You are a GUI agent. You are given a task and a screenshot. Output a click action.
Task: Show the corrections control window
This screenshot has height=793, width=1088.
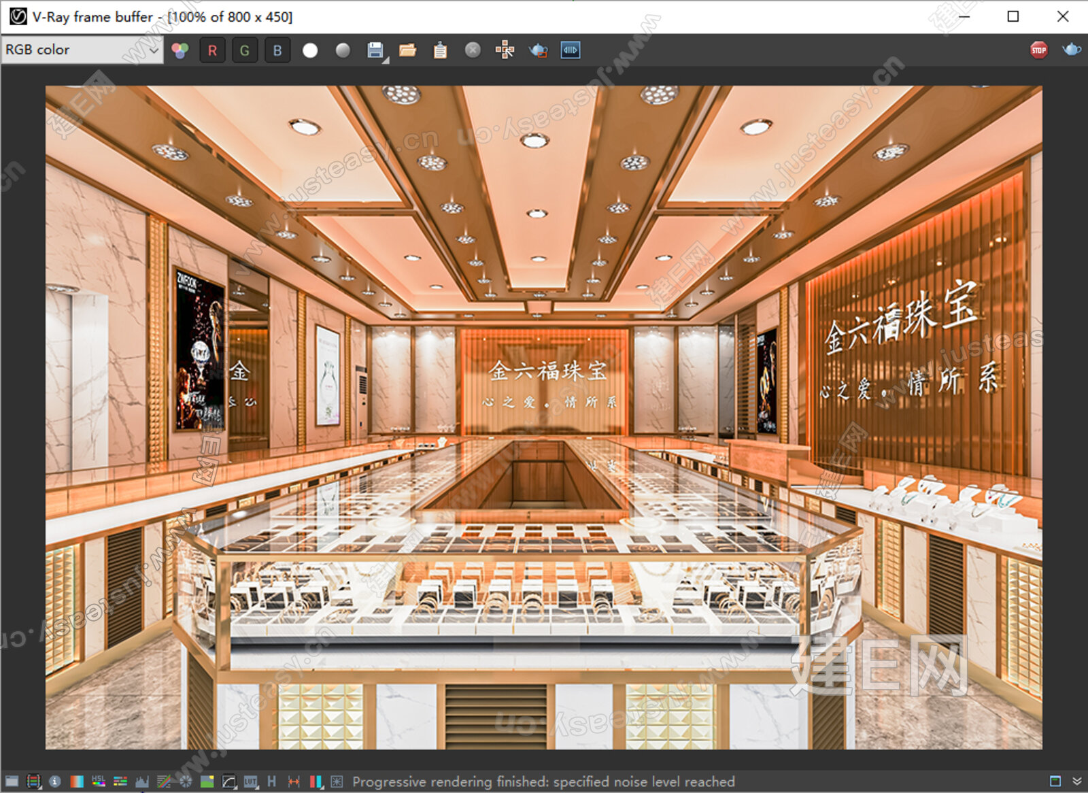point(12,781)
